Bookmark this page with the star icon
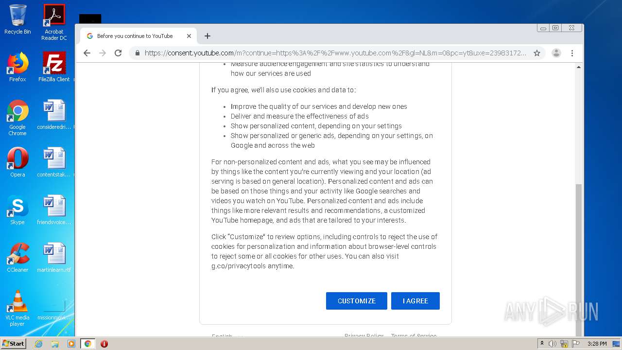This screenshot has height=350, width=622. click(x=537, y=53)
